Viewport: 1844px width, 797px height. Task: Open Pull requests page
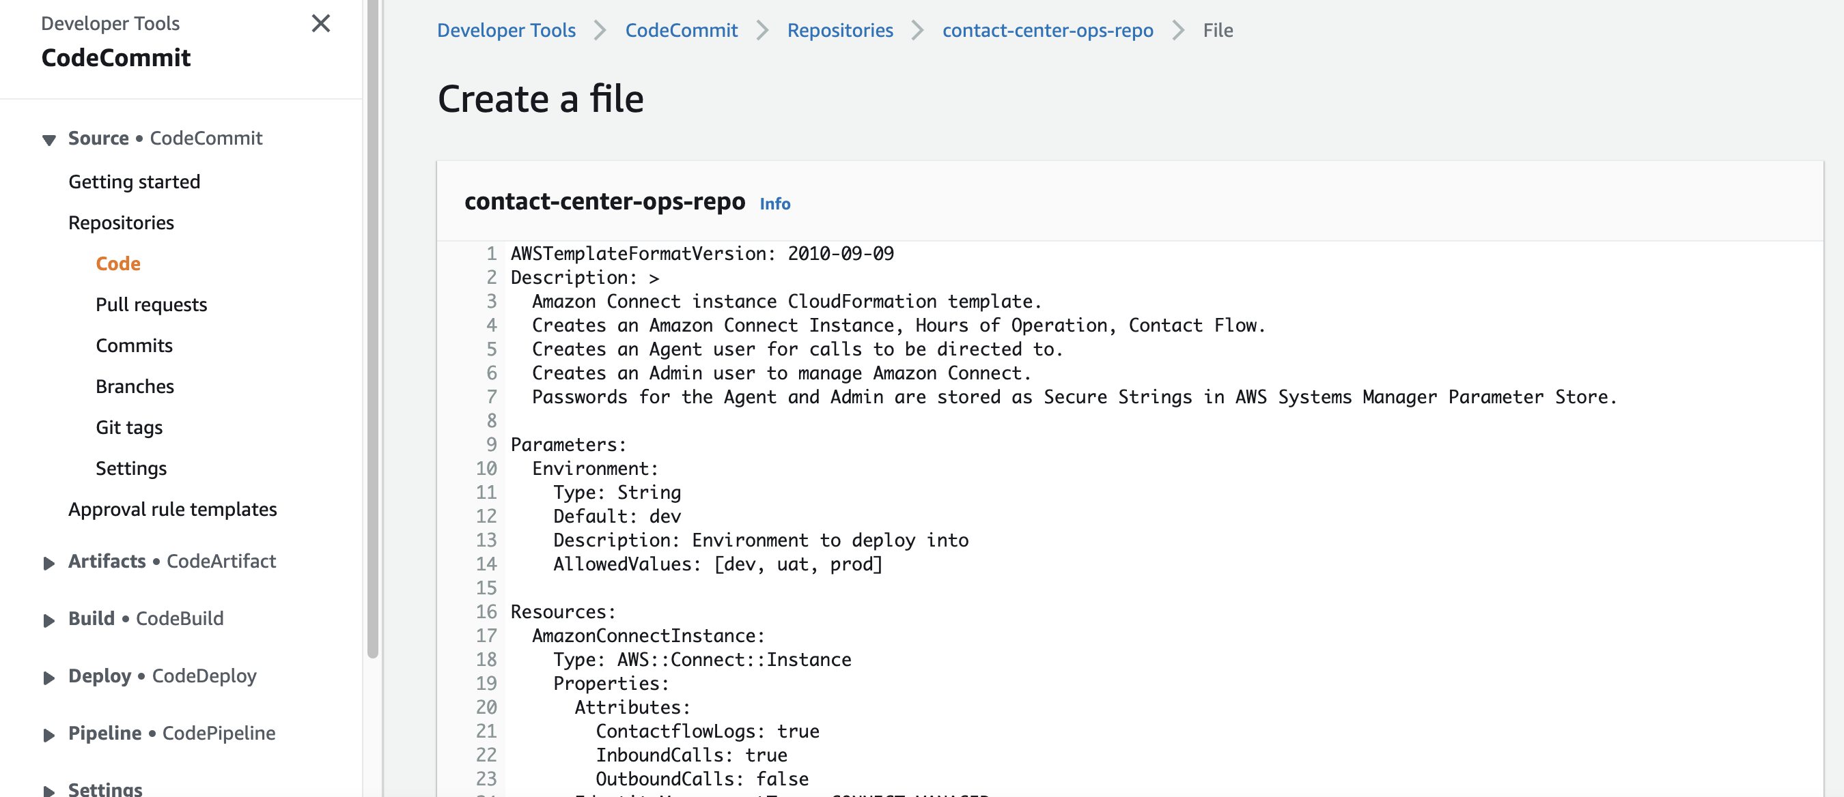(x=151, y=304)
